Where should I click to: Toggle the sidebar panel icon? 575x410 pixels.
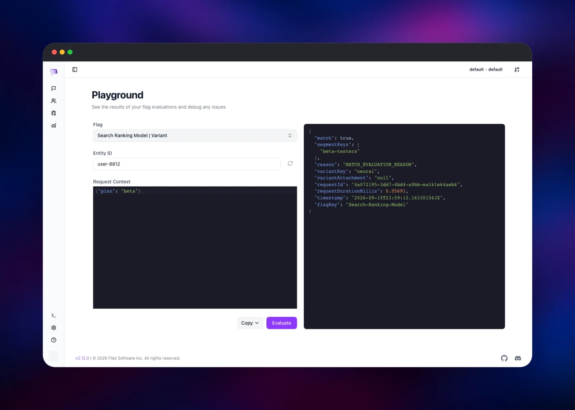[75, 70]
